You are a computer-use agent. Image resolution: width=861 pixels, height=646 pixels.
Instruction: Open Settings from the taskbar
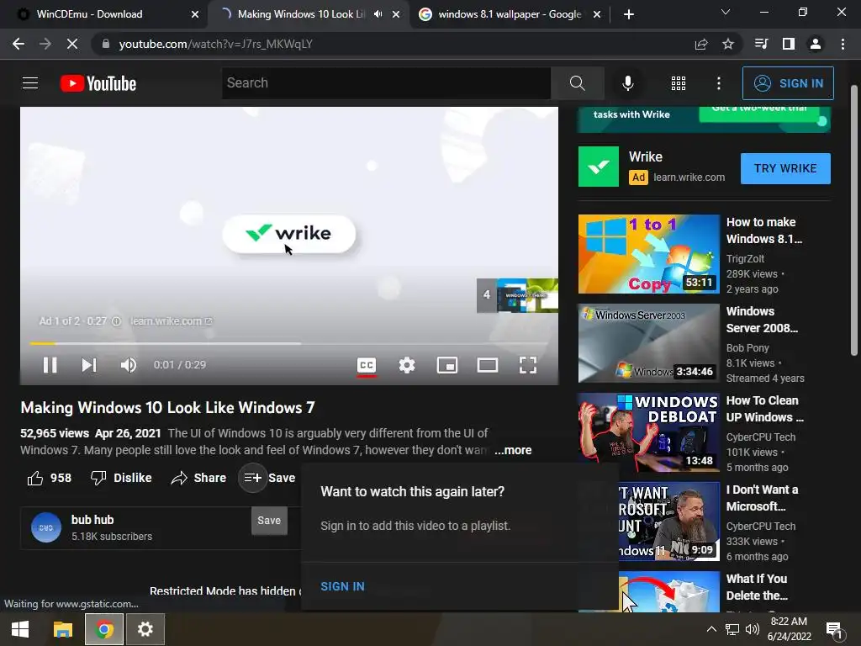tap(145, 629)
